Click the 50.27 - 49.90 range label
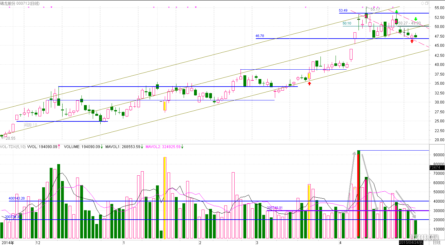 (x=409, y=23)
